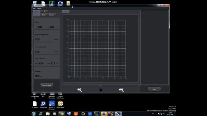Edit the Border value field
Image resolution: width=207 pixels, height=116 pixels.
pyautogui.click(x=38, y=76)
